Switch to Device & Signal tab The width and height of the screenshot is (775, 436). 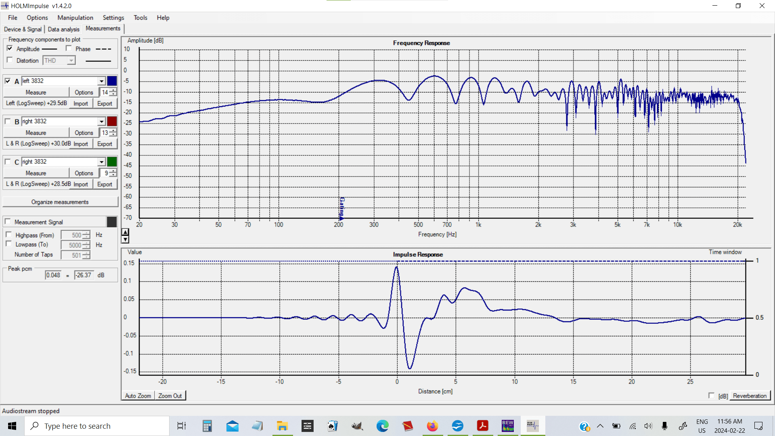point(23,29)
